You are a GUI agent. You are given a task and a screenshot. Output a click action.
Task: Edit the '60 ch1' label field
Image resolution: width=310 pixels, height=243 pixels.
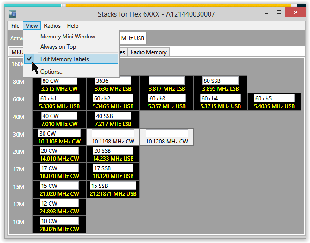(x=59, y=99)
